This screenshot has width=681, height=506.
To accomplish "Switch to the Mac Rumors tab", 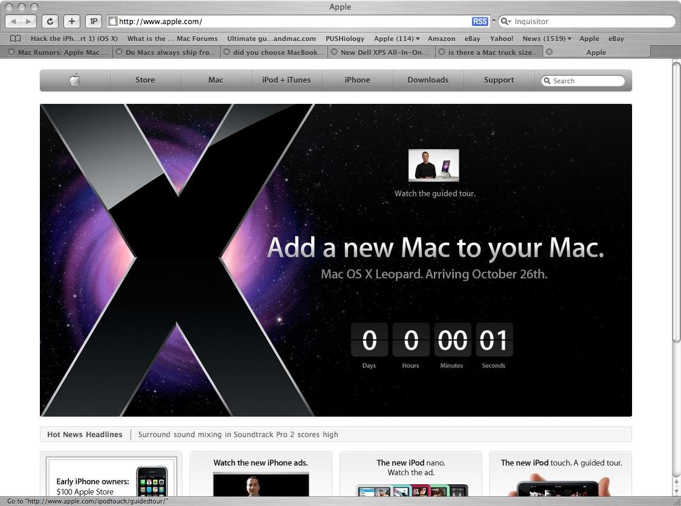I will pyautogui.click(x=63, y=53).
